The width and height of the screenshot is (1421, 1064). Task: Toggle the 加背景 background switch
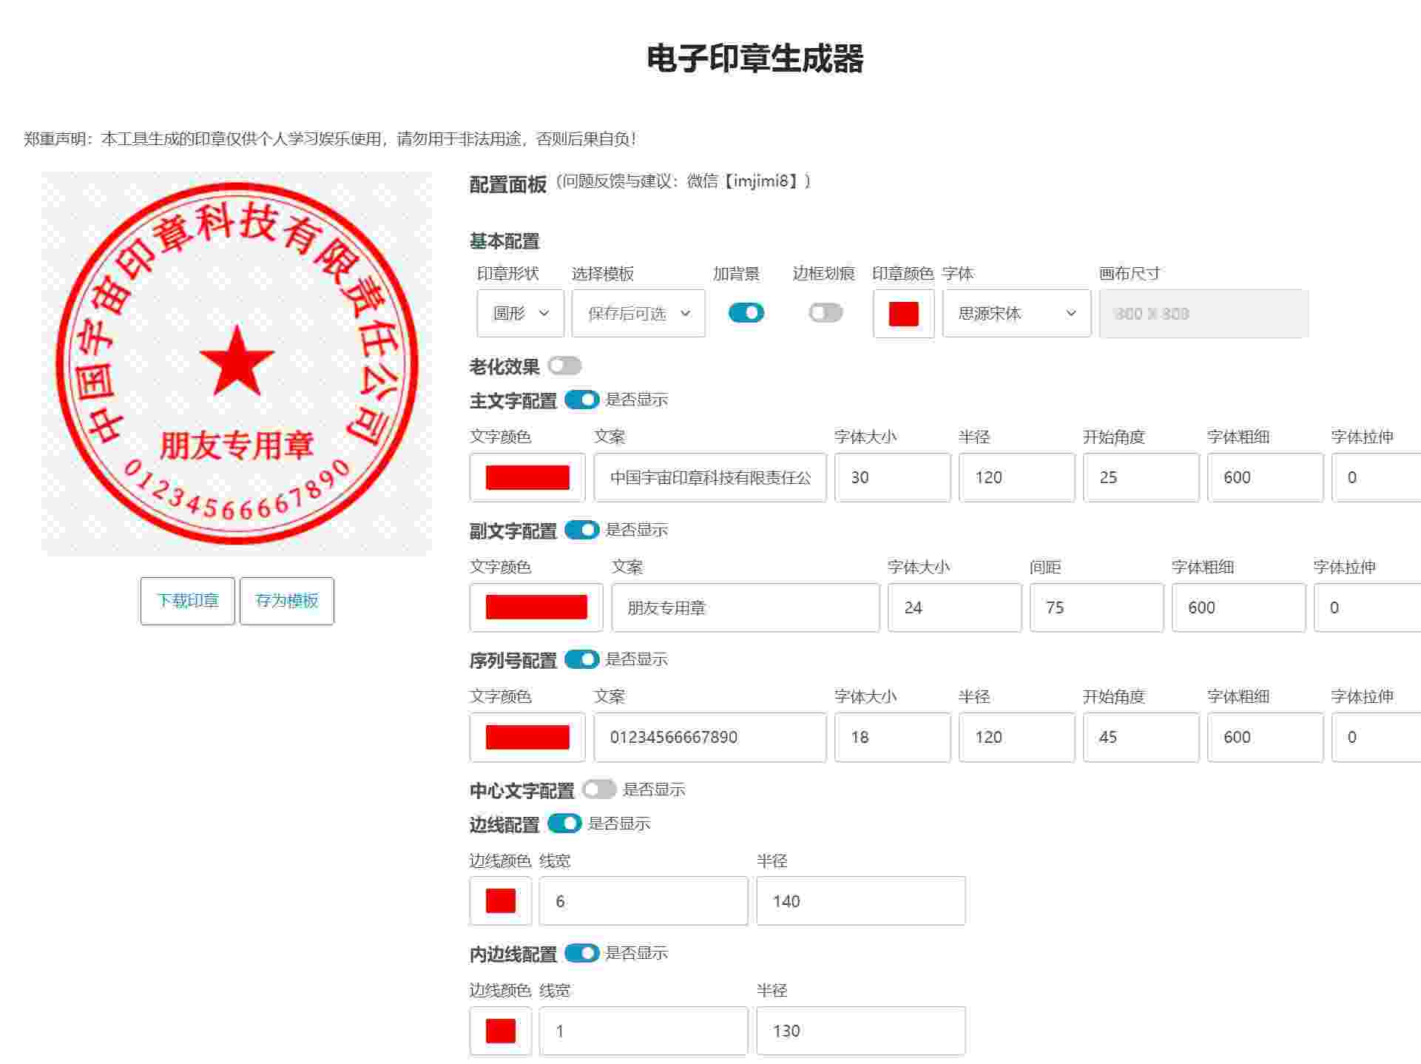coord(746,313)
